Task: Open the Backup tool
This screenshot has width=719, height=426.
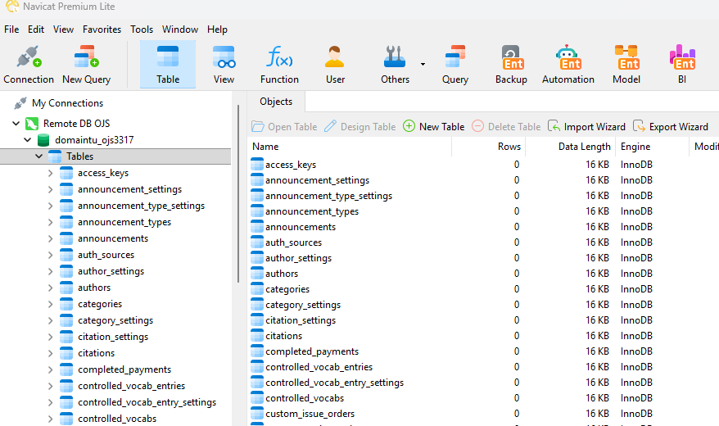Action: tap(511, 65)
